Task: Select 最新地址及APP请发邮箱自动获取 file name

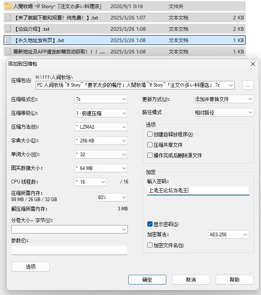Action: (59, 51)
